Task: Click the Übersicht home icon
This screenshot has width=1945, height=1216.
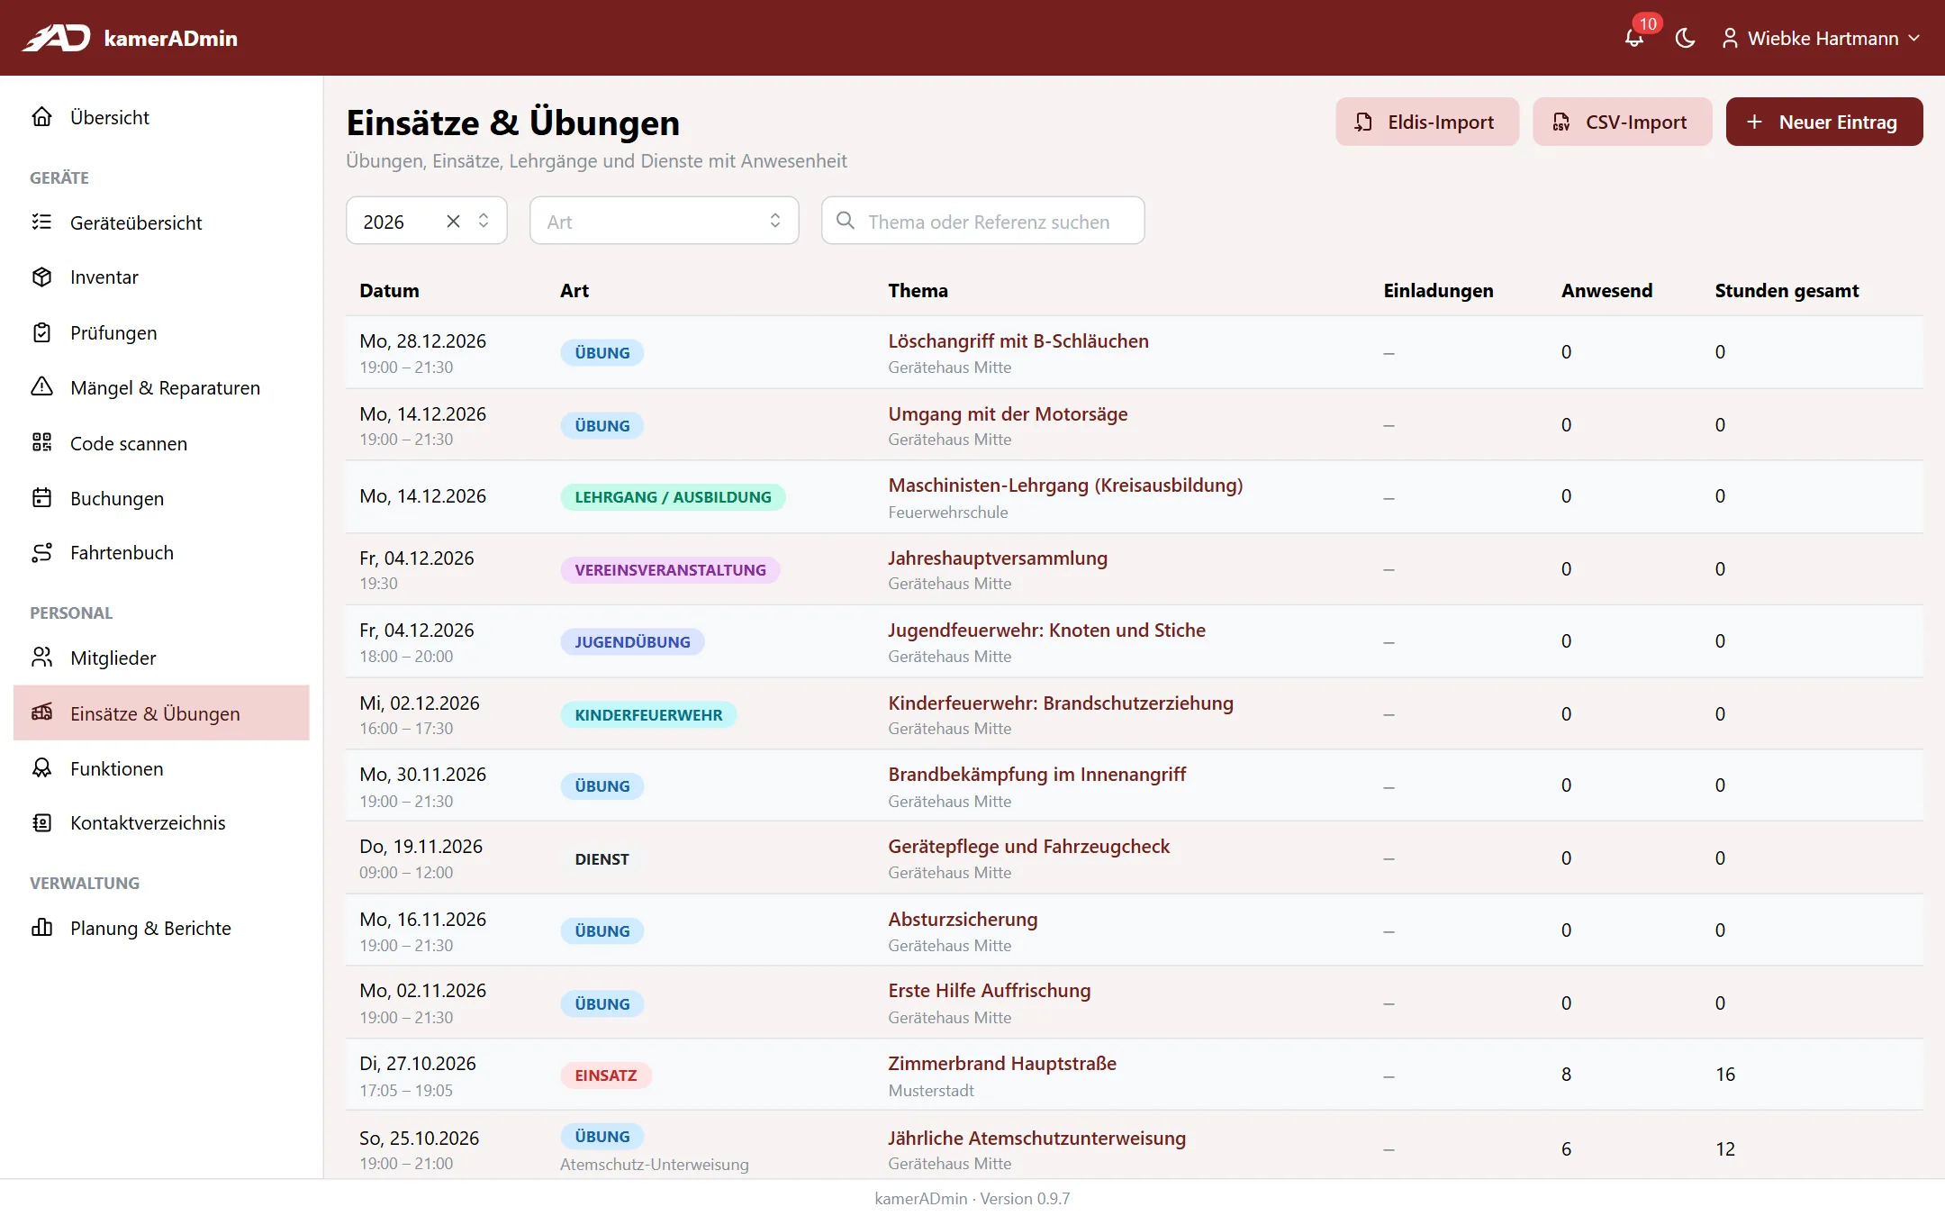Action: tap(41, 117)
